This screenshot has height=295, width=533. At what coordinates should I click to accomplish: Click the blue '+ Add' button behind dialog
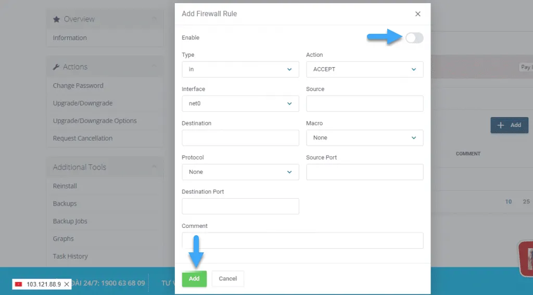[x=509, y=125]
